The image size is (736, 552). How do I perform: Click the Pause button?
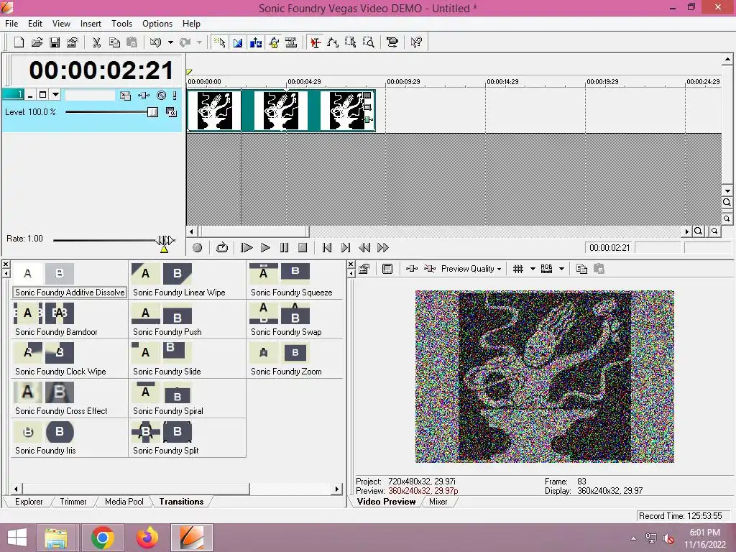(x=284, y=247)
